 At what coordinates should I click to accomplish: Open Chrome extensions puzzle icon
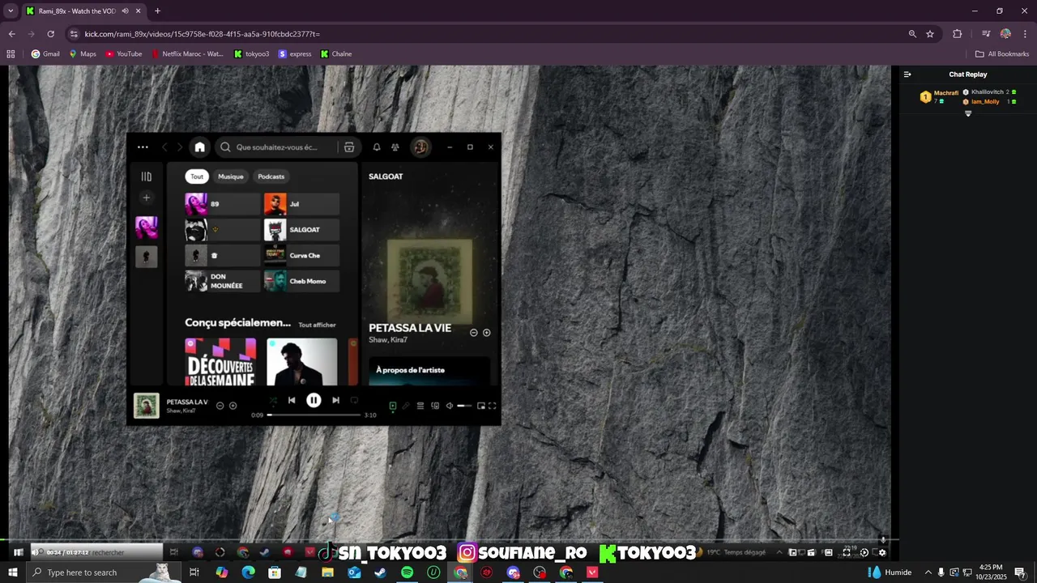click(958, 34)
